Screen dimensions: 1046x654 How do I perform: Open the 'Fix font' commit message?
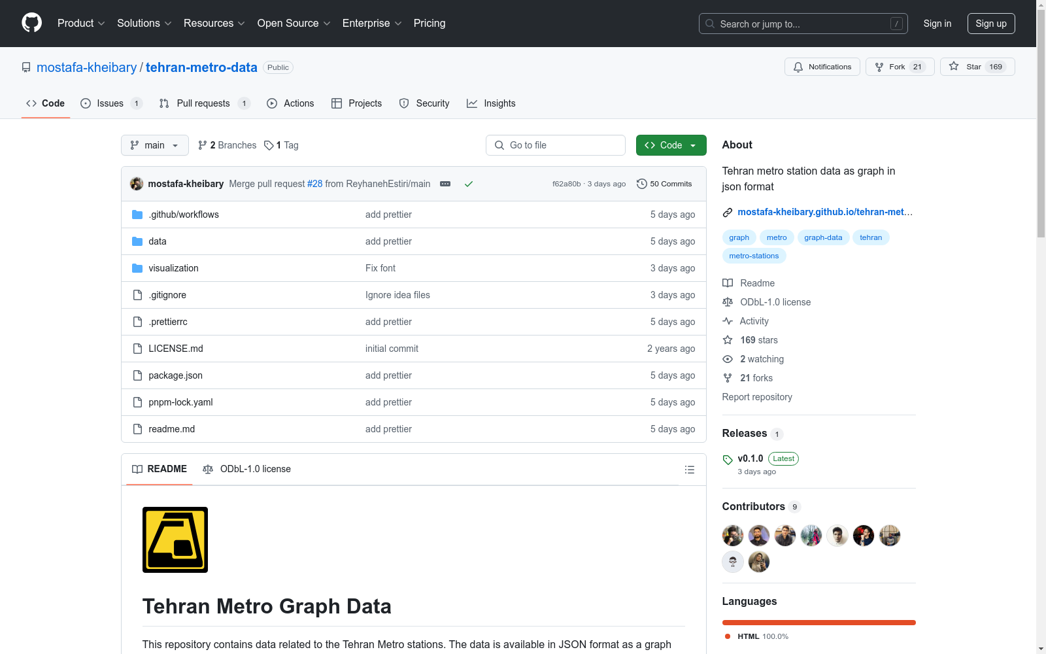(380, 268)
